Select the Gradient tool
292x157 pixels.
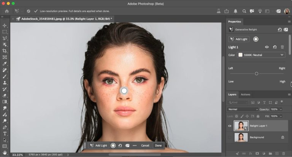click(5, 101)
